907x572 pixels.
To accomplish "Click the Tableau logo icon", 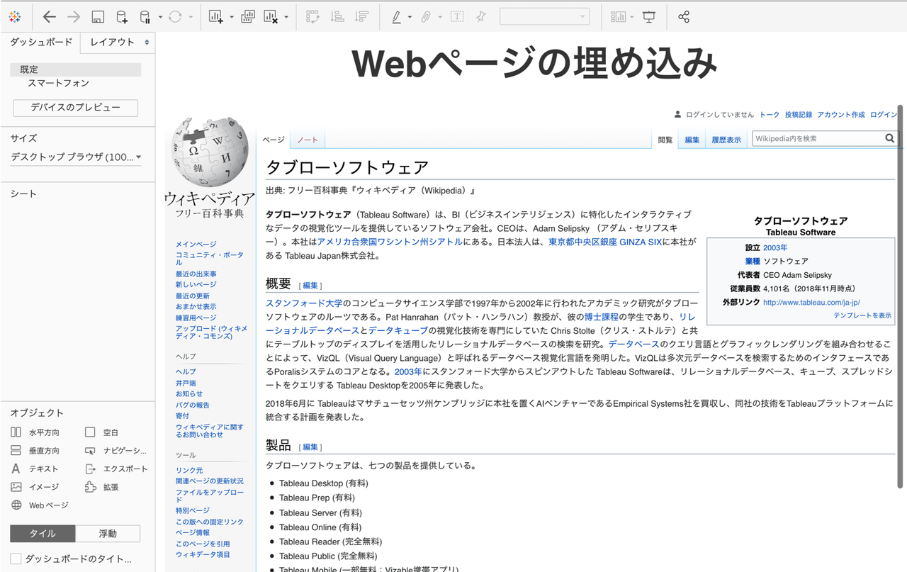I will tap(16, 17).
